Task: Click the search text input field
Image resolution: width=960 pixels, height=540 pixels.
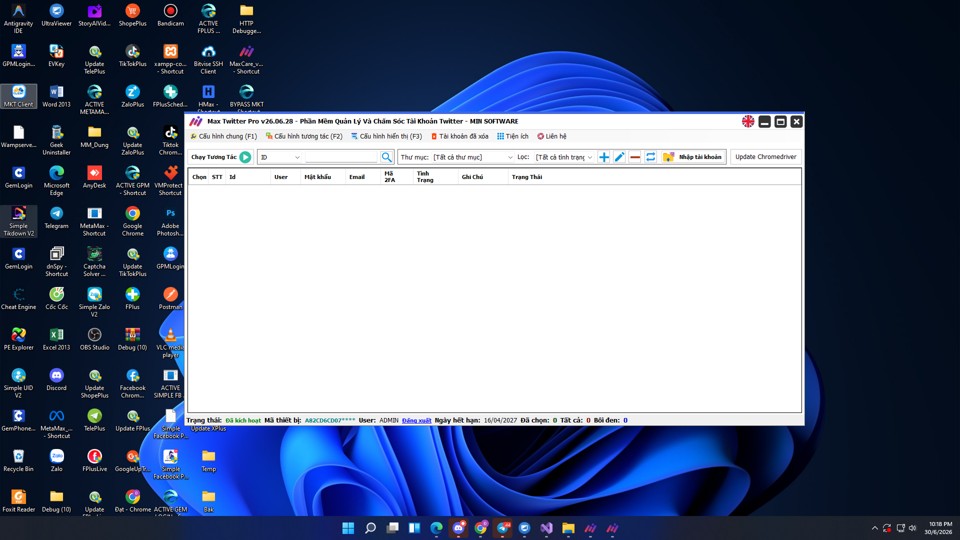Action: tap(341, 157)
